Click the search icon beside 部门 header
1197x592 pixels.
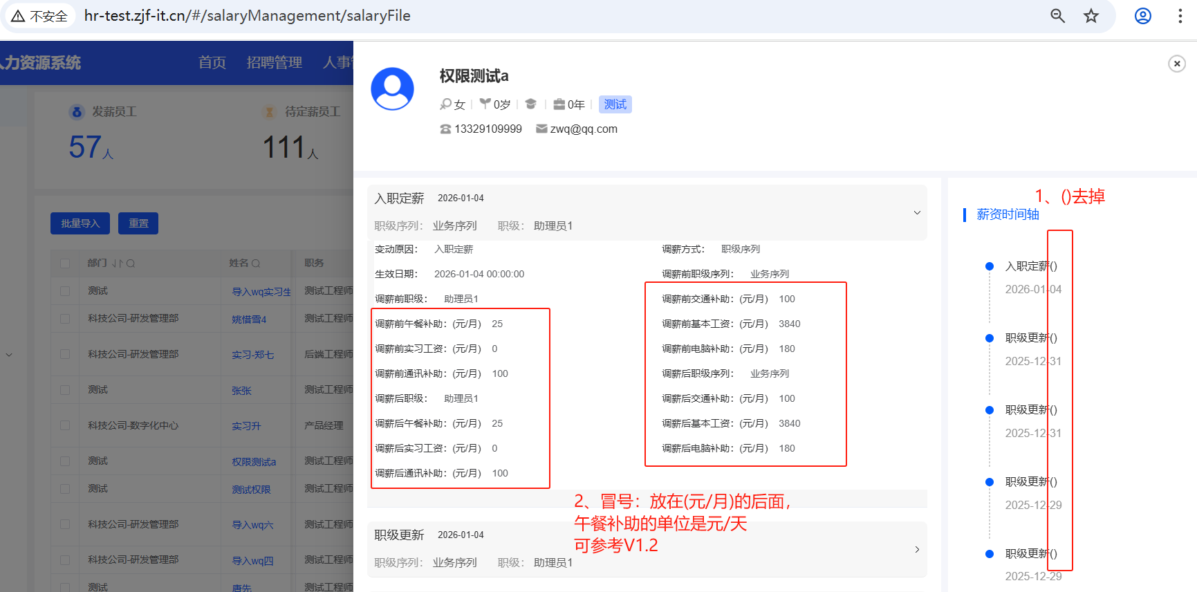[x=131, y=263]
